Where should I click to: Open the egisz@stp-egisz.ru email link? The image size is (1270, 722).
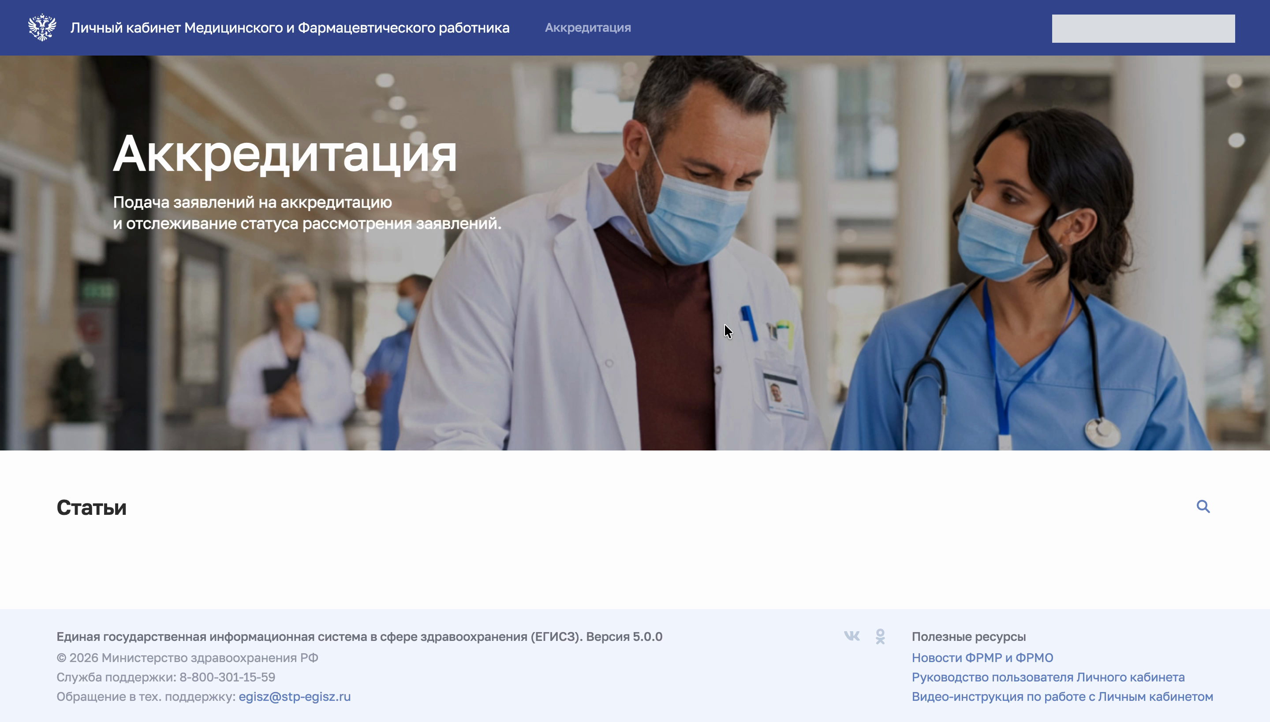point(295,696)
